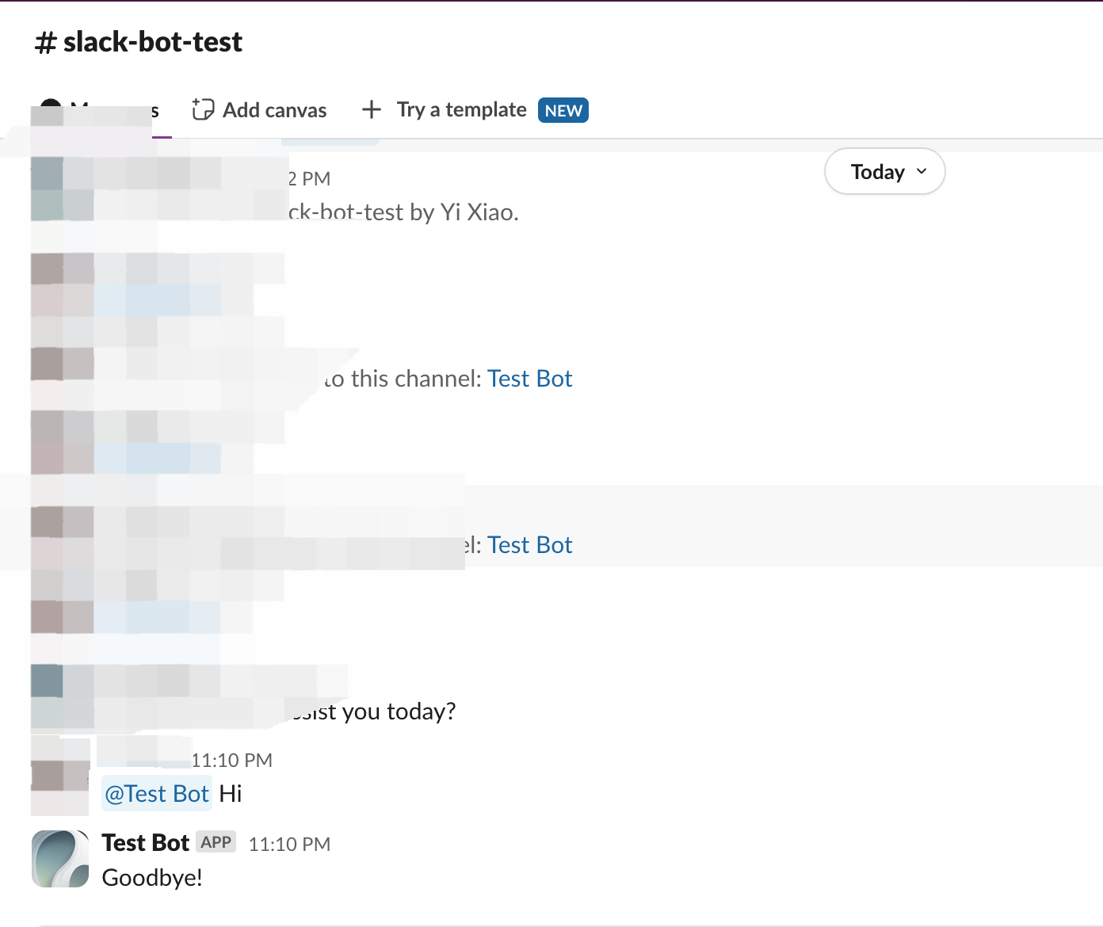Click the 11:10 PM timestamp above the Hi message
1103x927 pixels.
click(231, 761)
